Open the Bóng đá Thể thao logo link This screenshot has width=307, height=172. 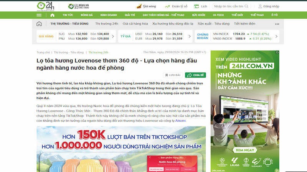[79, 6]
